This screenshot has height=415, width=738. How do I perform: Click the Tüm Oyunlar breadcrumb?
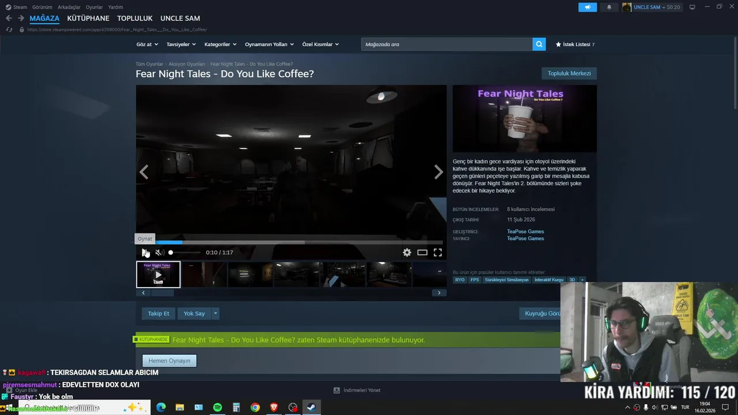point(149,64)
